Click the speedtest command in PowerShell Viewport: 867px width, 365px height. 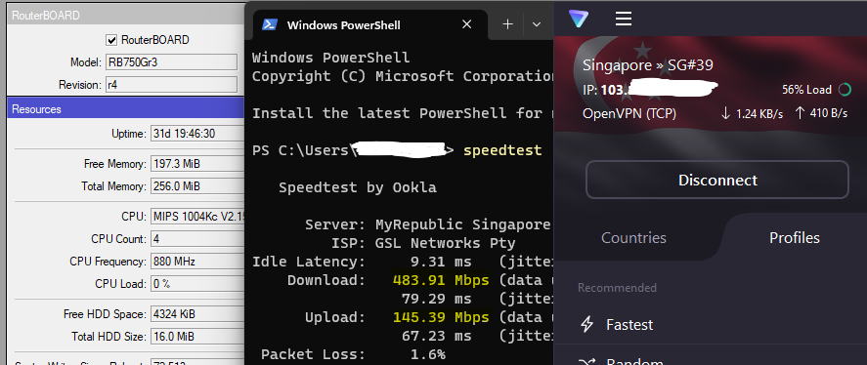click(x=502, y=150)
